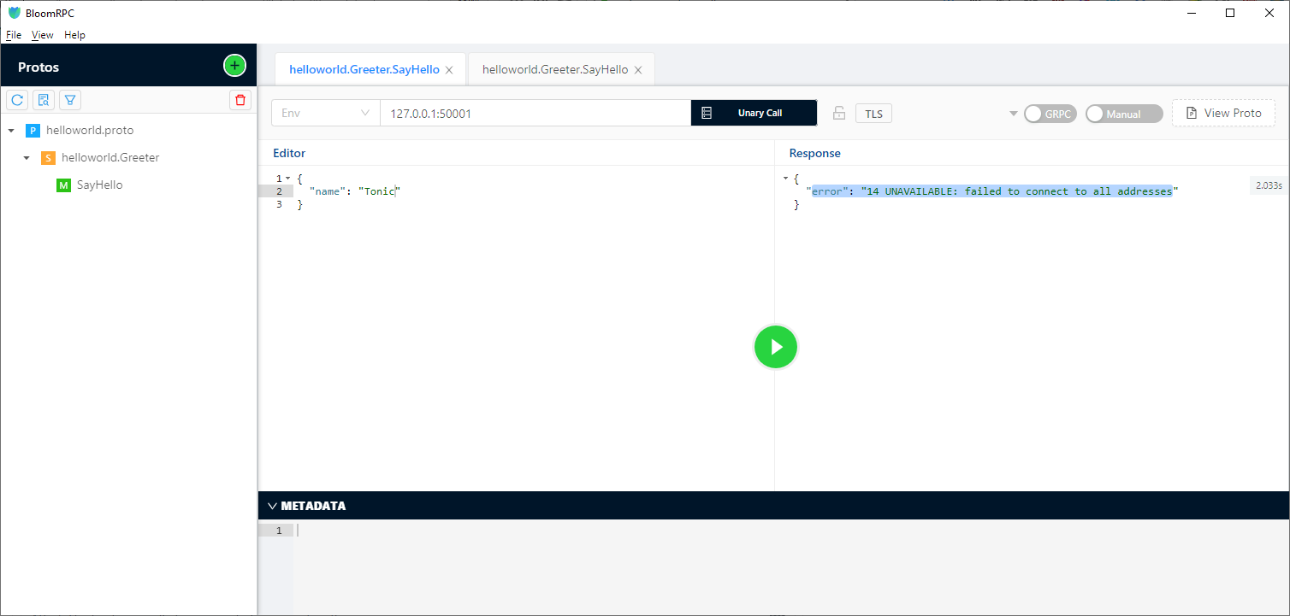
Task: Delete all protos with the red trash icon
Action: coord(240,100)
